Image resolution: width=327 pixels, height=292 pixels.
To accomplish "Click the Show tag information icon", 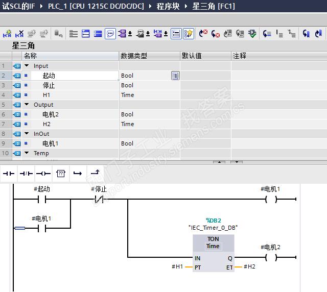I will tap(140, 33).
